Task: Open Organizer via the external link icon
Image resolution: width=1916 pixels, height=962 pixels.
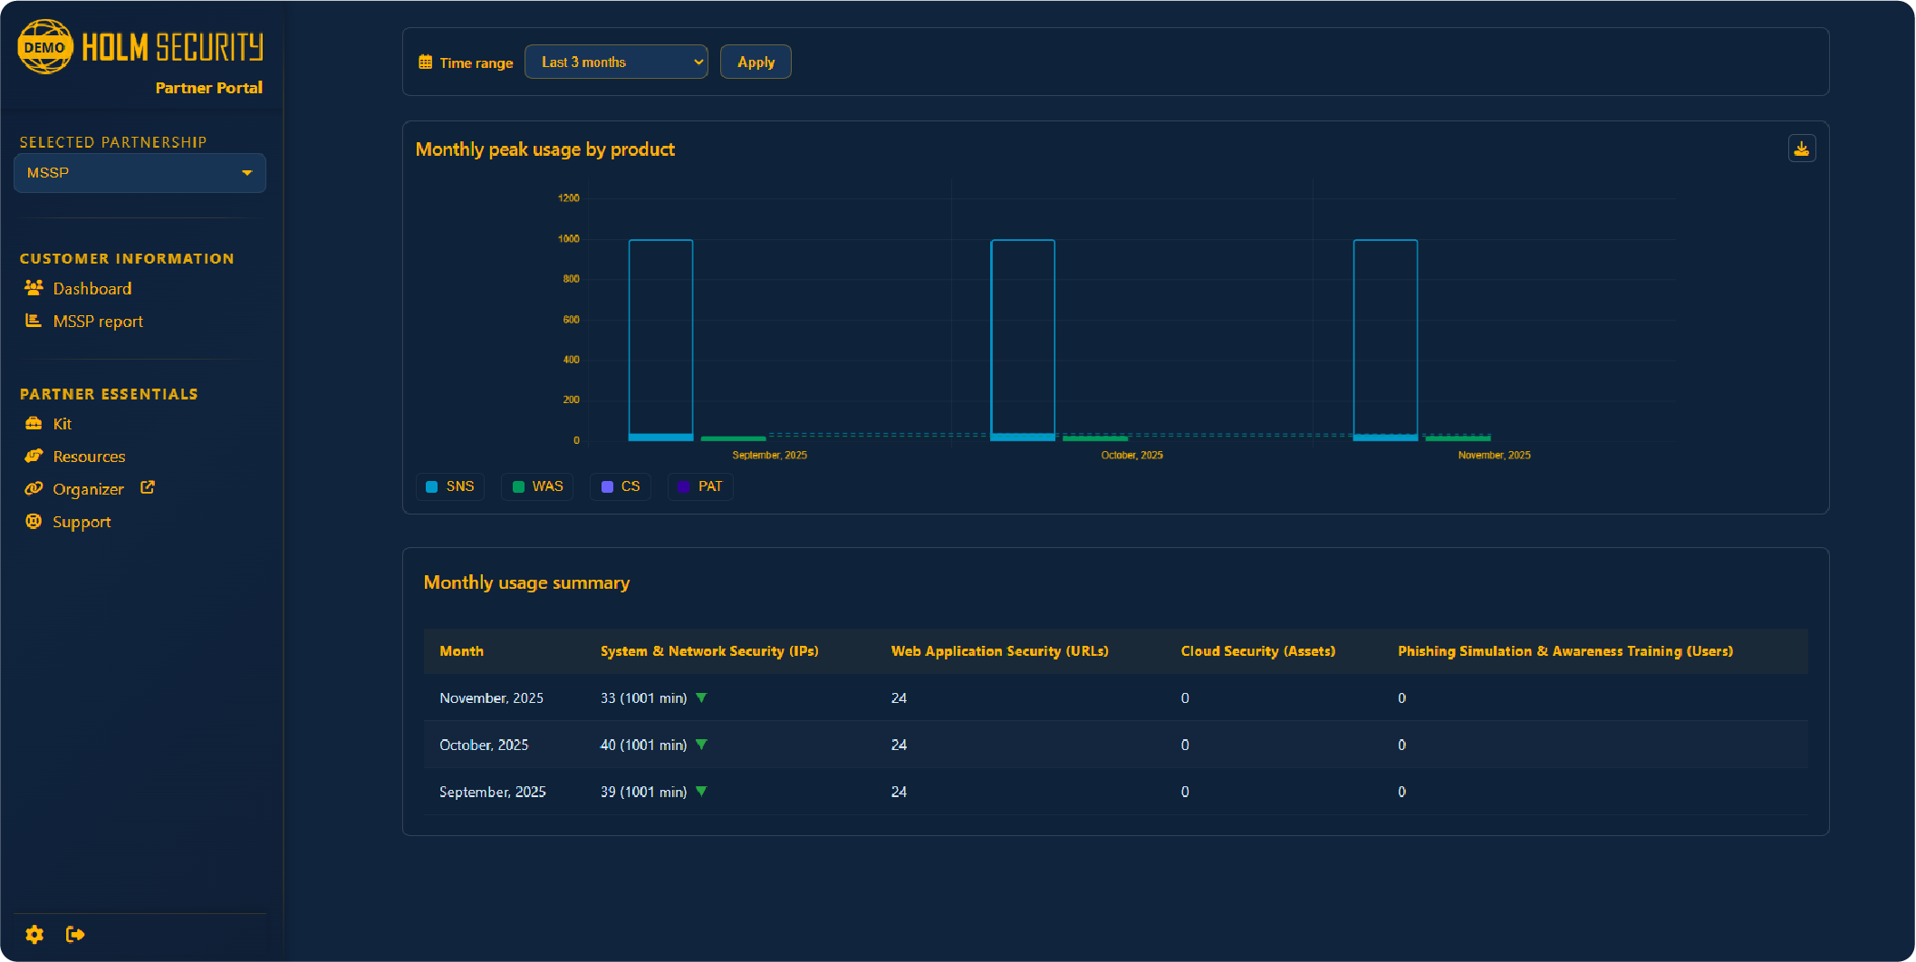Action: coord(148,486)
